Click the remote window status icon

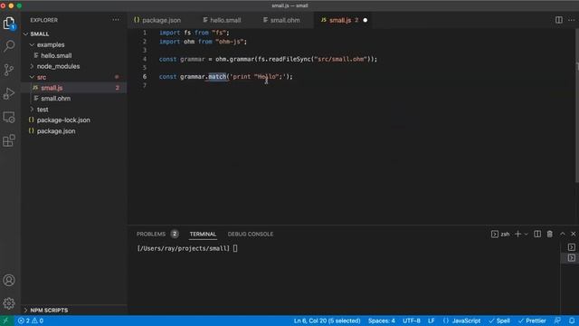tap(6, 321)
